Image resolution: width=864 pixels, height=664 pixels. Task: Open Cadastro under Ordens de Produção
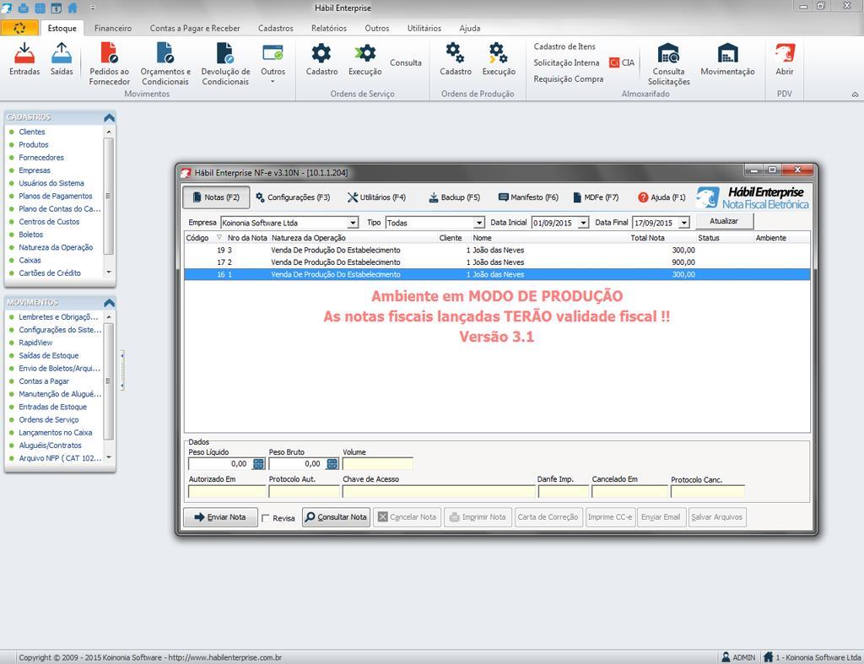tap(455, 60)
